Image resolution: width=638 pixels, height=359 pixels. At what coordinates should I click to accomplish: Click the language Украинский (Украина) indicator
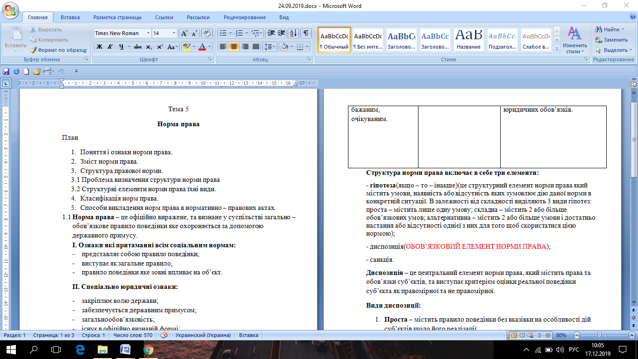point(203,335)
